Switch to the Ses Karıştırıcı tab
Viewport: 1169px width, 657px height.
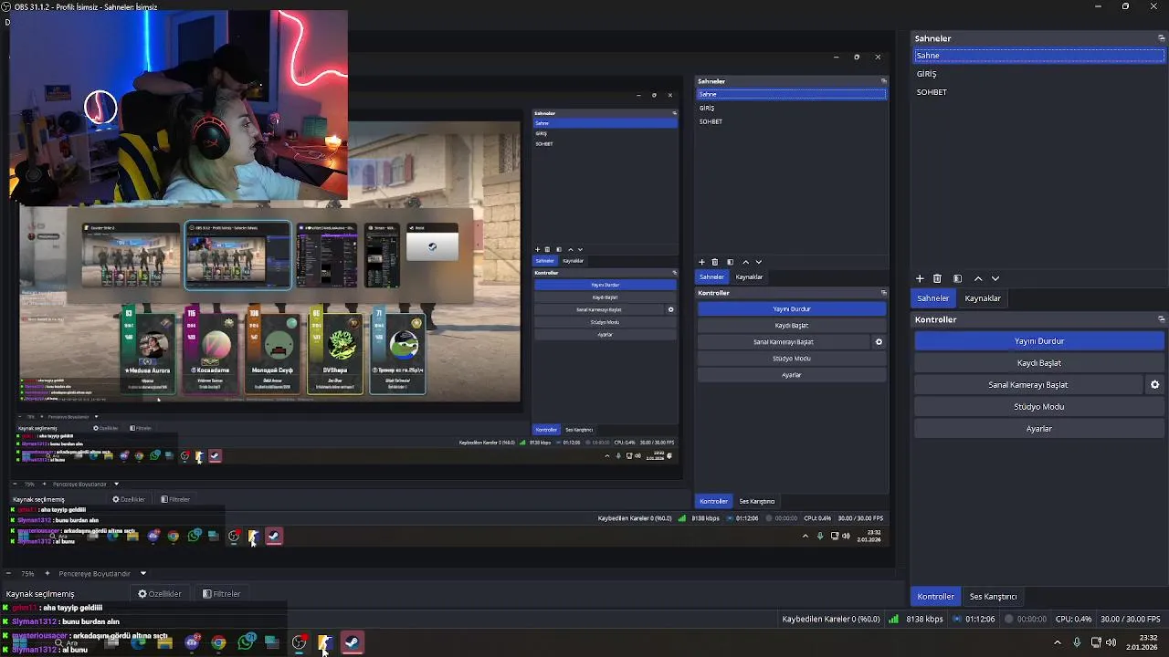point(993,597)
